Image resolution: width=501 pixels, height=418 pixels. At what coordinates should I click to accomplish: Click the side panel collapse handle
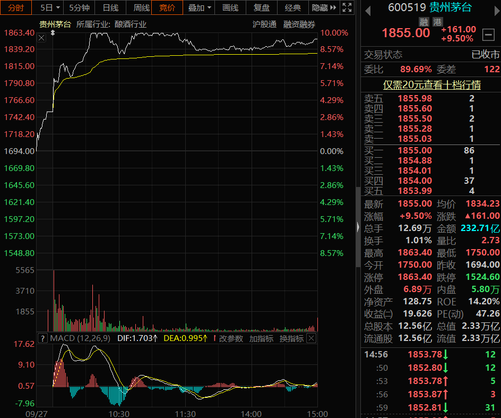coord(357,227)
